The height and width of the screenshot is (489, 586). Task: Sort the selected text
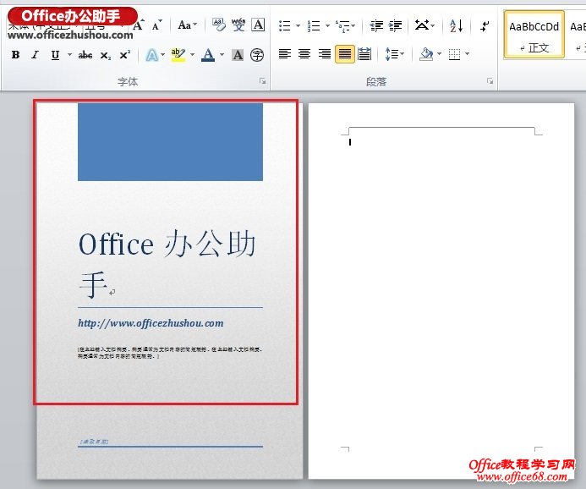457,25
